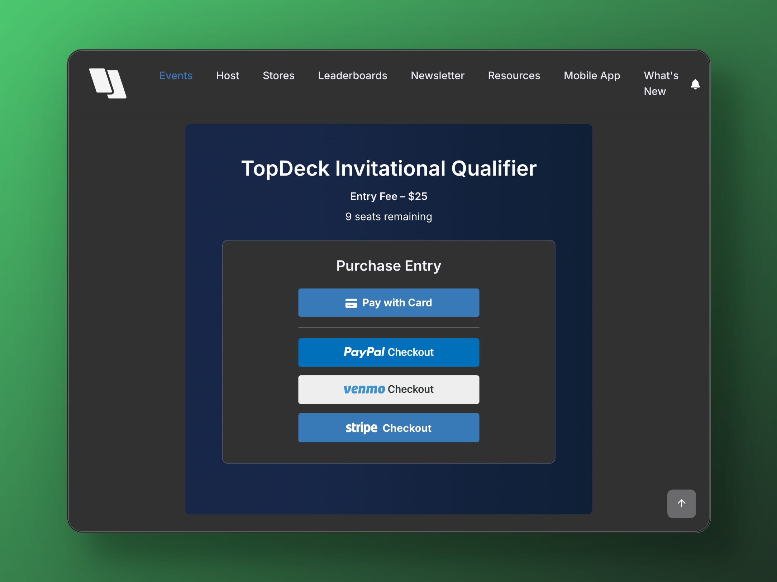Viewport: 777px width, 582px height.
Task: Click the credit card icon
Action: [351, 303]
